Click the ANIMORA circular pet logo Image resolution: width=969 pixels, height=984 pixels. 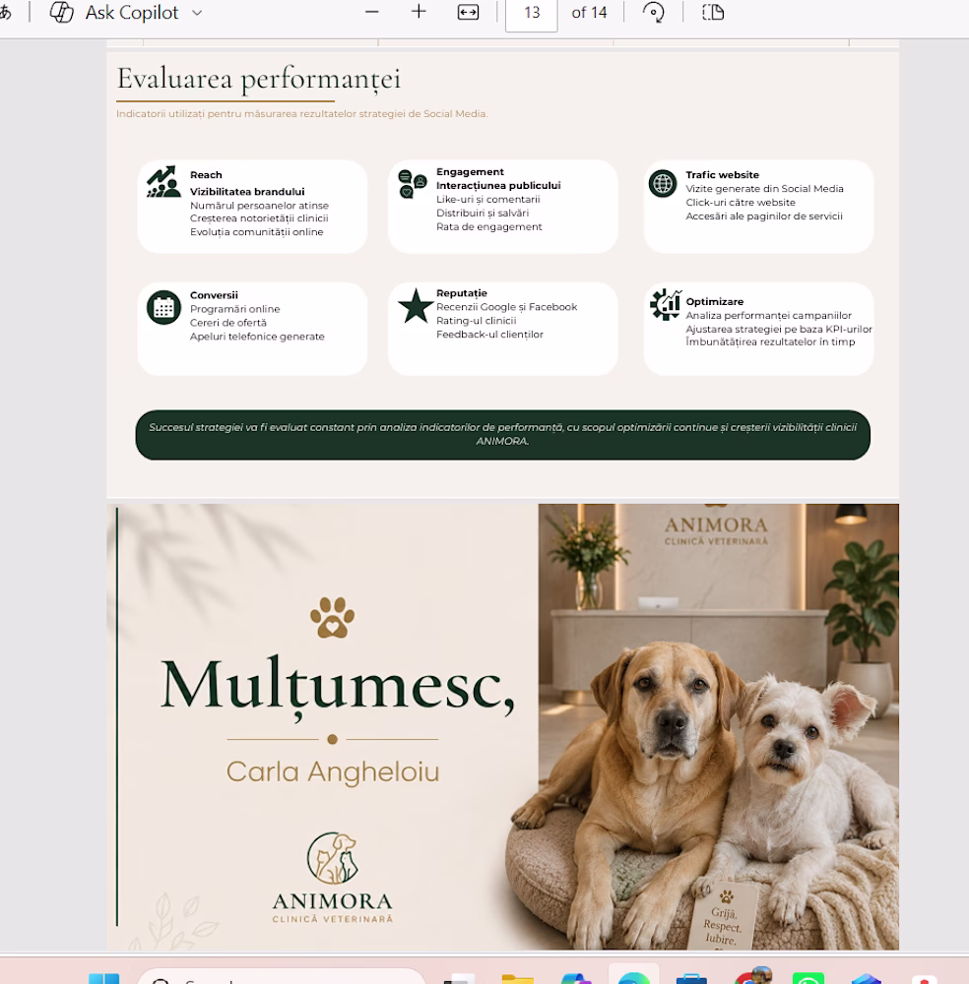[332, 858]
